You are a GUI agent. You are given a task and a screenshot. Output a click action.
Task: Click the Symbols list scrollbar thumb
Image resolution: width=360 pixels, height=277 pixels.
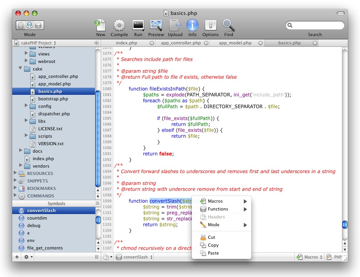pyautogui.click(x=98, y=220)
